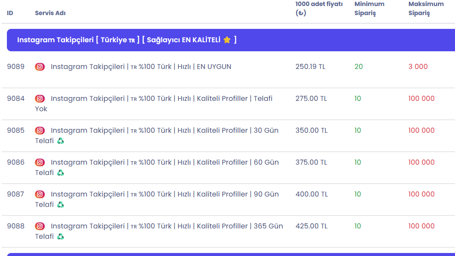Click the recycle icon after 60 Gün Telafi
This screenshot has width=455, height=256.
click(60, 173)
